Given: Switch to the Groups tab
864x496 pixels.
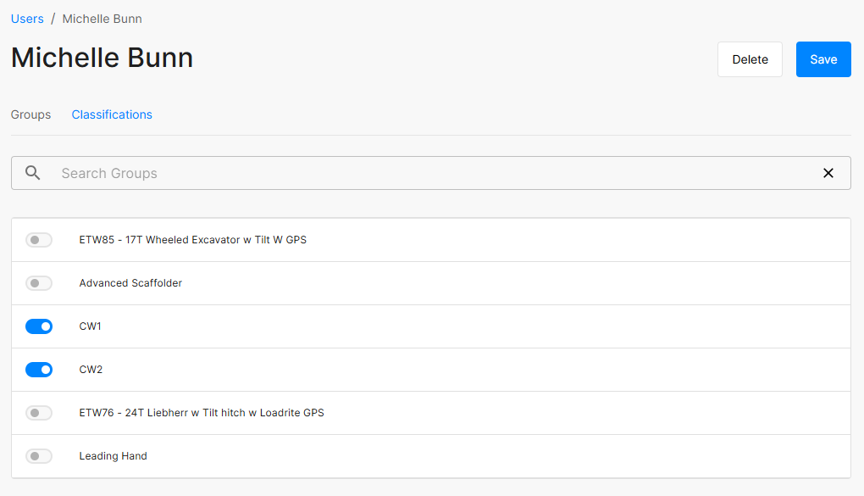Looking at the screenshot, I should point(30,114).
